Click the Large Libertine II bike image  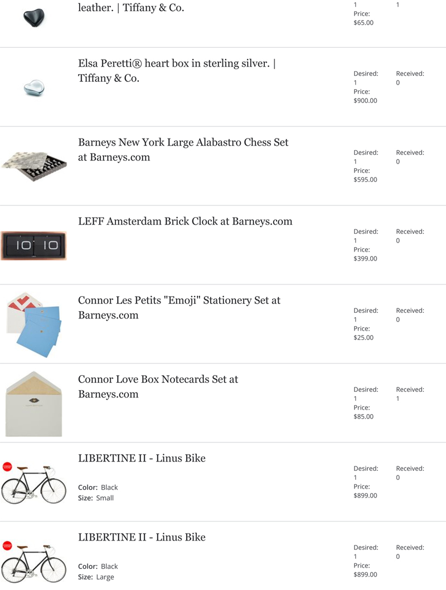34,562
